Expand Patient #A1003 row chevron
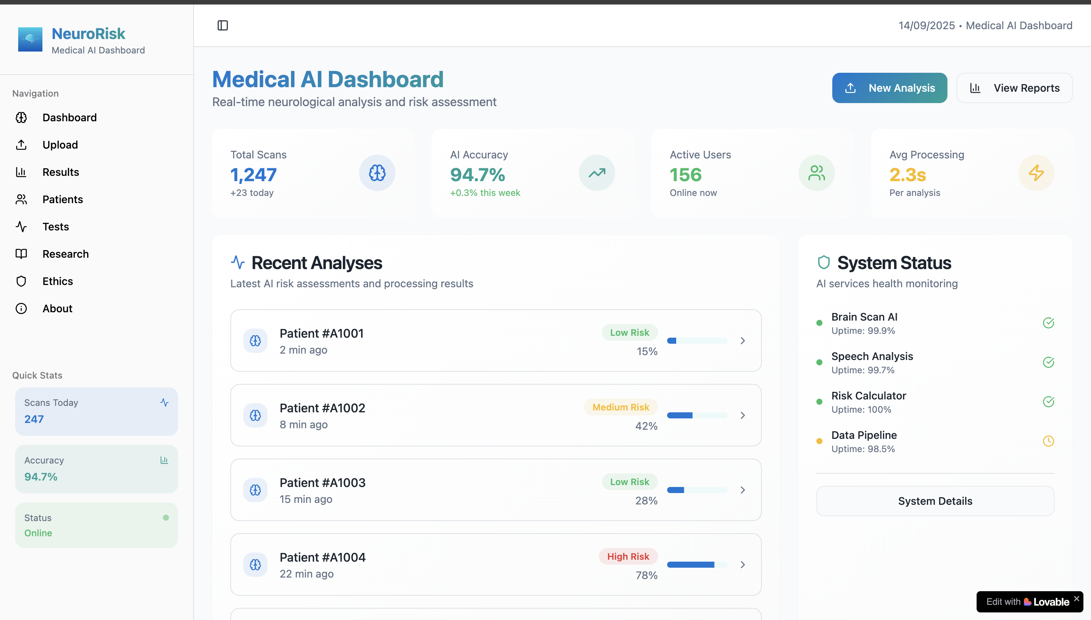Image resolution: width=1091 pixels, height=620 pixels. point(742,490)
